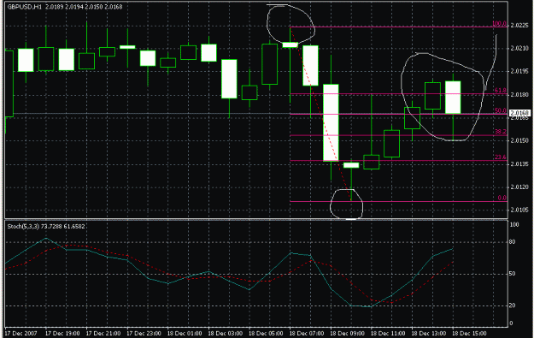This screenshot has height=338, width=534.
Task: Select the 50 level on stochastic scale
Action: (x=513, y=274)
